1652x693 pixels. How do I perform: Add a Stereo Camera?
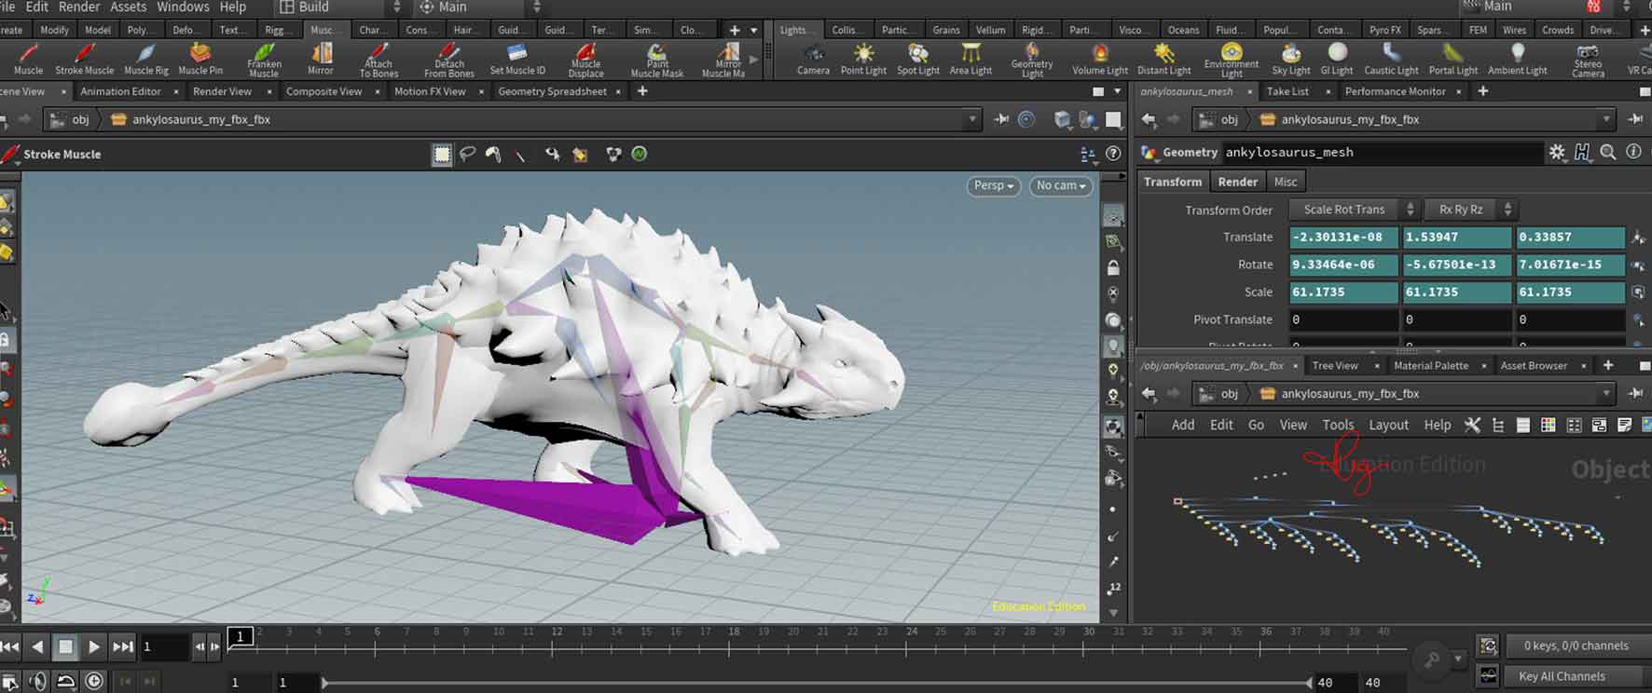point(1588,60)
